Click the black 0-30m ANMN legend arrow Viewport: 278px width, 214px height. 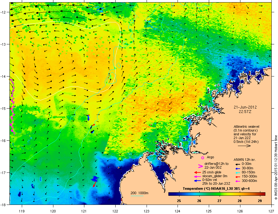[238, 164]
